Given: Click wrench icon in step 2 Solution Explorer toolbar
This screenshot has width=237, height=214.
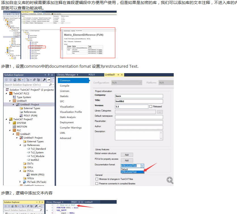Looking at the screenshot, I should [36, 206].
